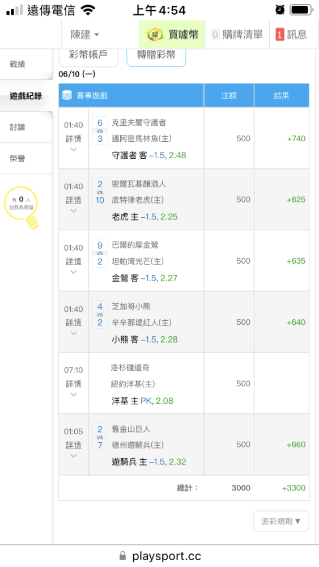Open 詳情 link for Brewers vs Tigers game
The height and width of the screenshot is (567, 319).
click(x=74, y=200)
